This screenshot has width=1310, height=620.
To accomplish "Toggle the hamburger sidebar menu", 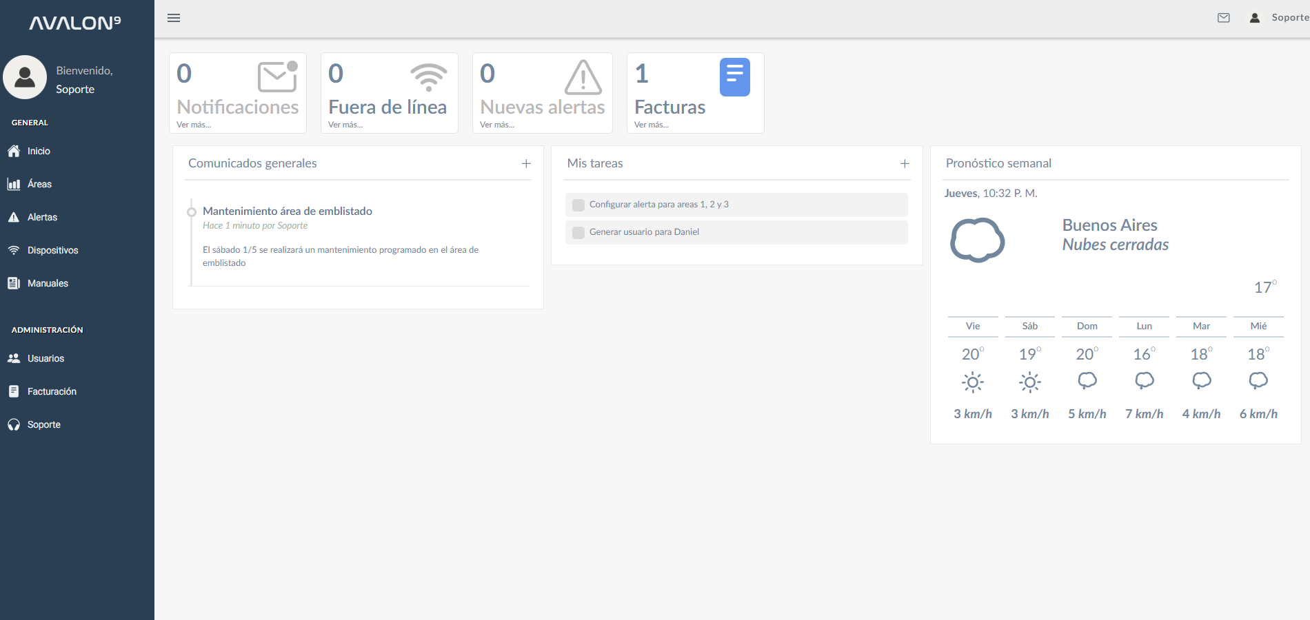I will 174,18.
